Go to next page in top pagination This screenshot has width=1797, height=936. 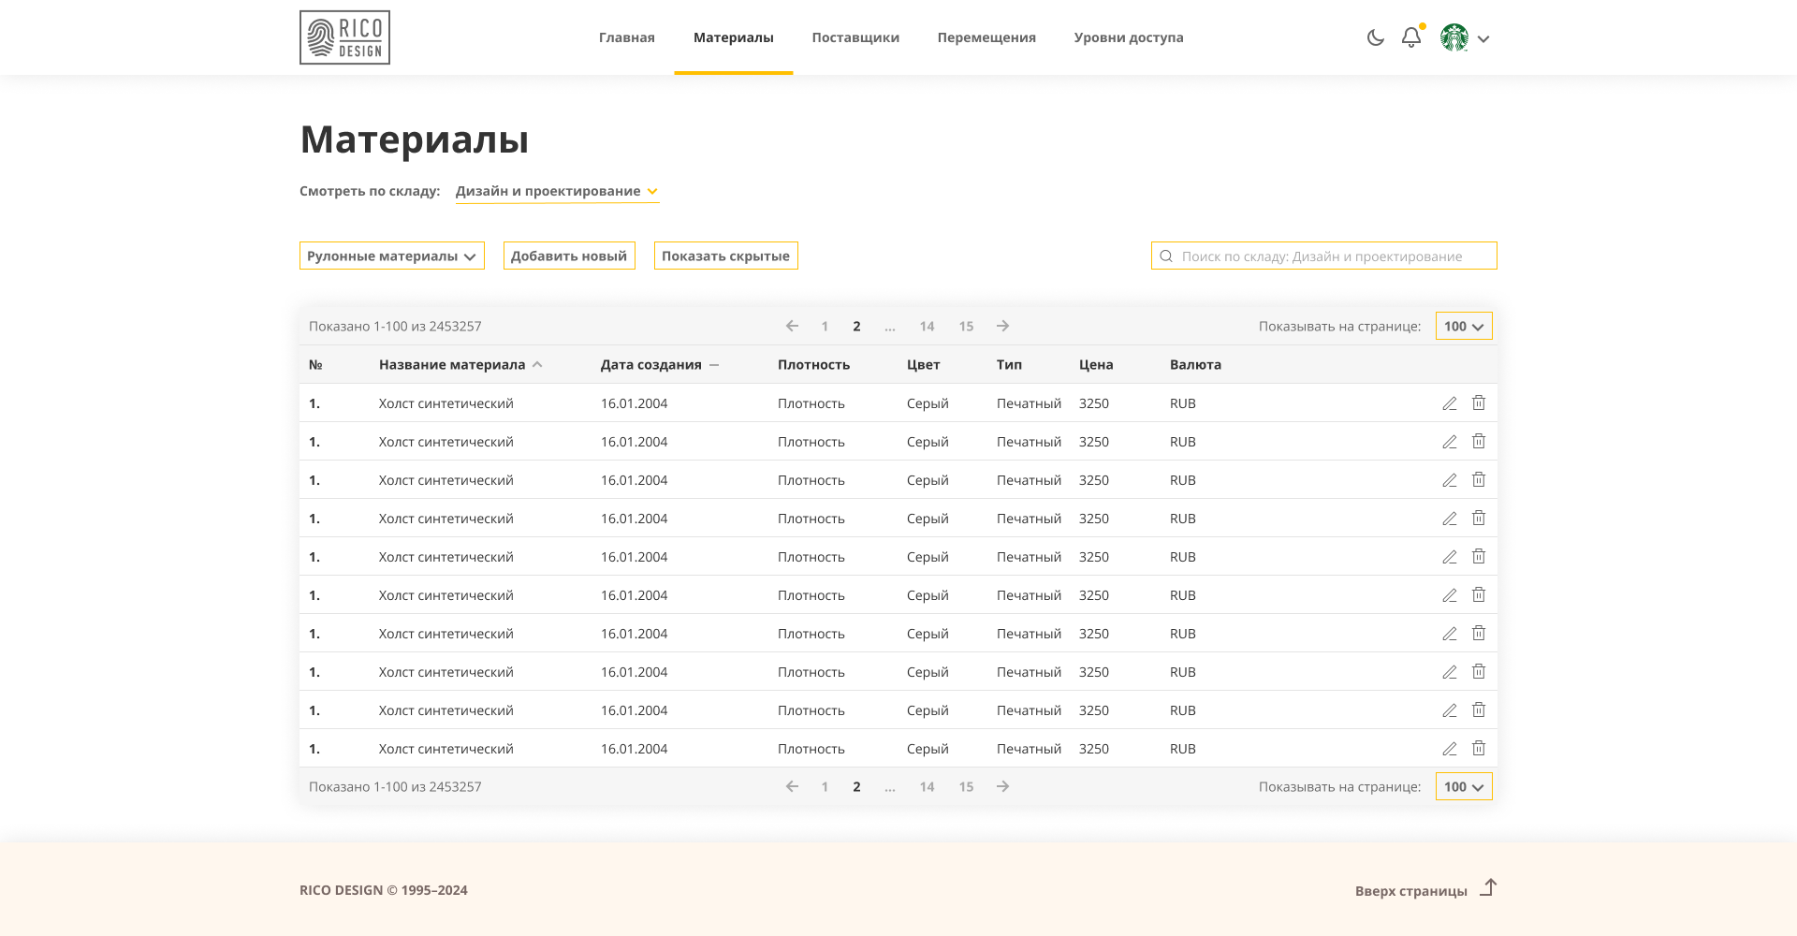[x=1002, y=326]
